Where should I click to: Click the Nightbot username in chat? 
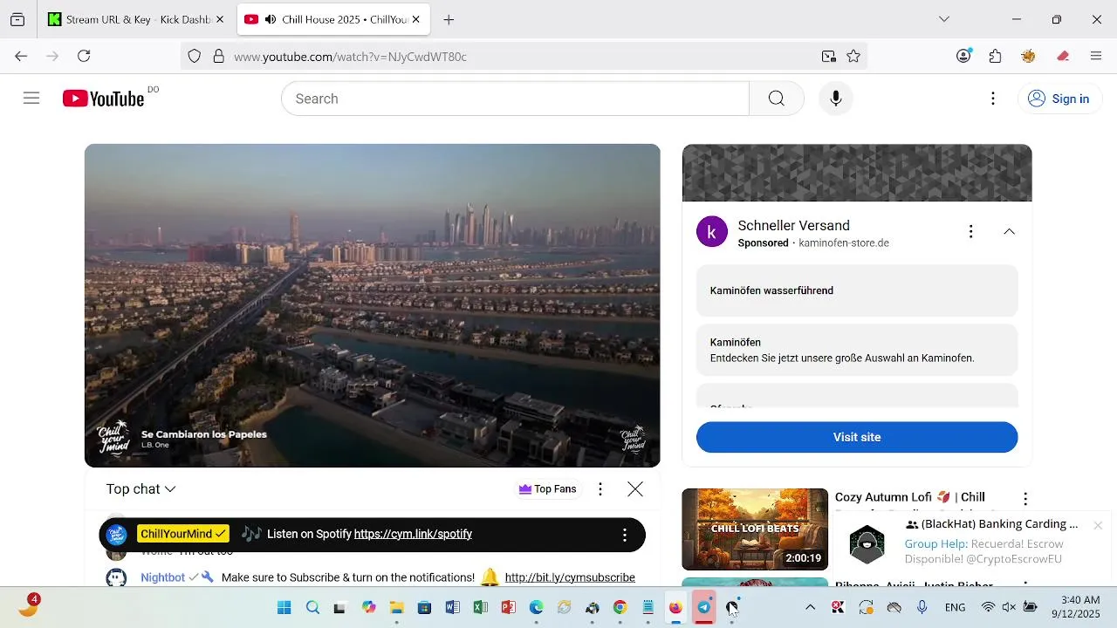point(162,577)
